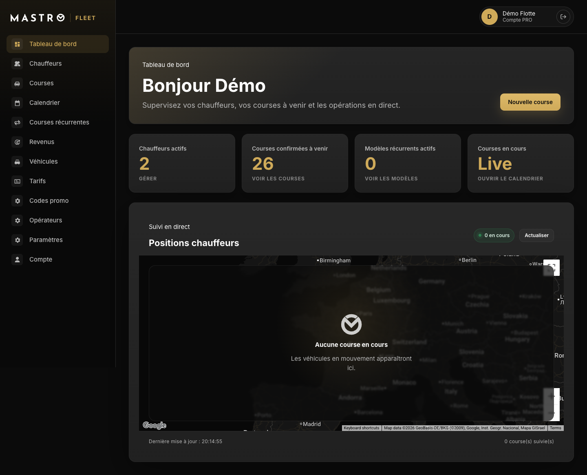587x475 pixels.
Task: Open the Revenus page
Action: [57, 142]
